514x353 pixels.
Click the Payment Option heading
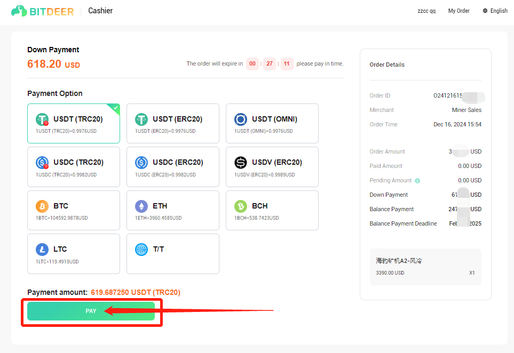[55, 93]
